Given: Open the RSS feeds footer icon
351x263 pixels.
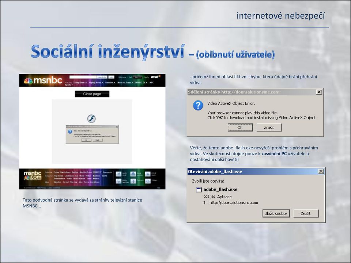Looking at the screenshot, I should pyautogui.click(x=148, y=174).
